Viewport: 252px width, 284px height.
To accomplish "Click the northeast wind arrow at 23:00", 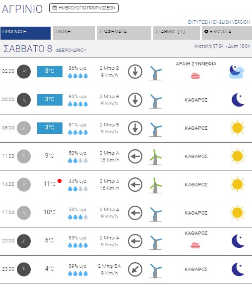I will [135, 269].
